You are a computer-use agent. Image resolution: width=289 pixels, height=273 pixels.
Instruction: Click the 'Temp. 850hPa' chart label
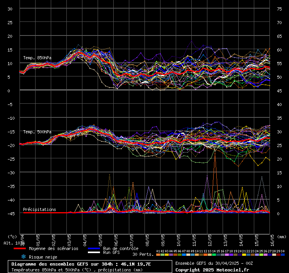[37, 58]
